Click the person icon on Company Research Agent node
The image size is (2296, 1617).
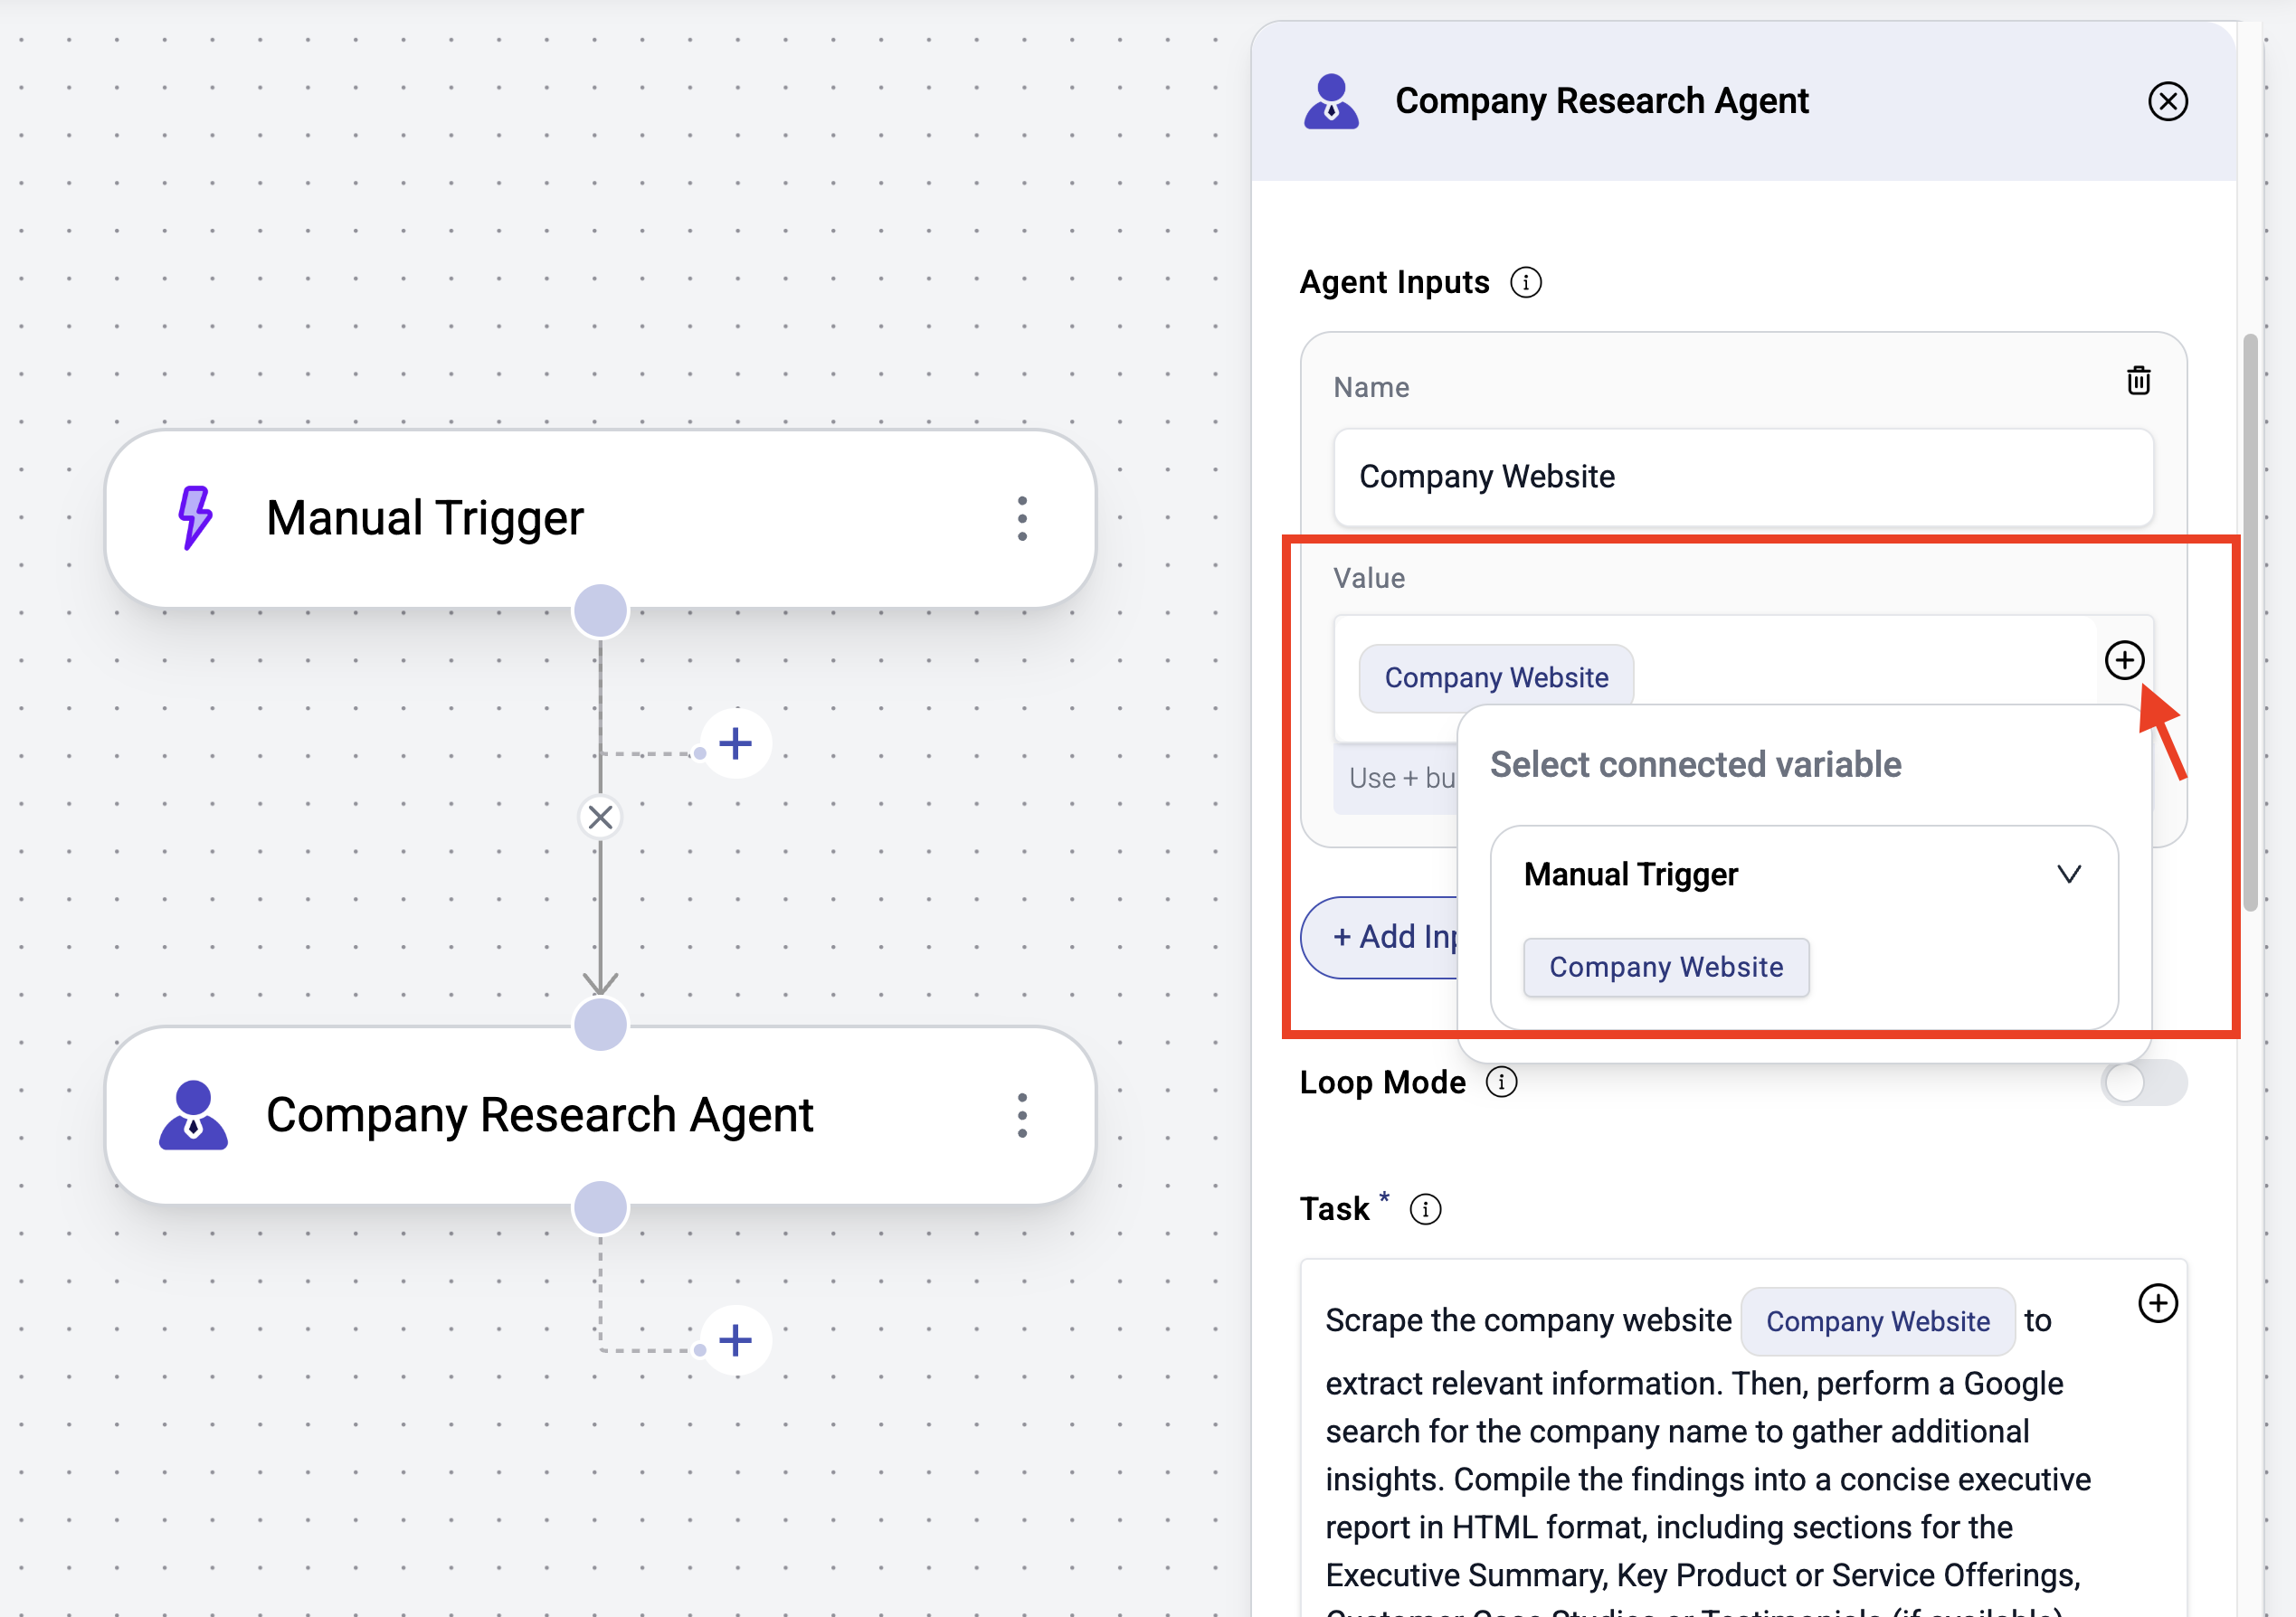point(193,1114)
